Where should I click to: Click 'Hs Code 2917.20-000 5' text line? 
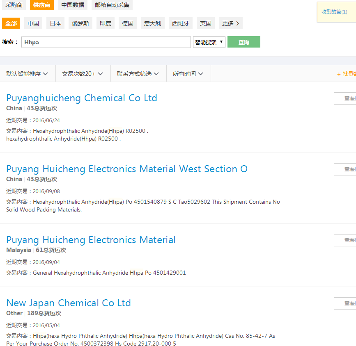pyautogui.click(x=145, y=344)
